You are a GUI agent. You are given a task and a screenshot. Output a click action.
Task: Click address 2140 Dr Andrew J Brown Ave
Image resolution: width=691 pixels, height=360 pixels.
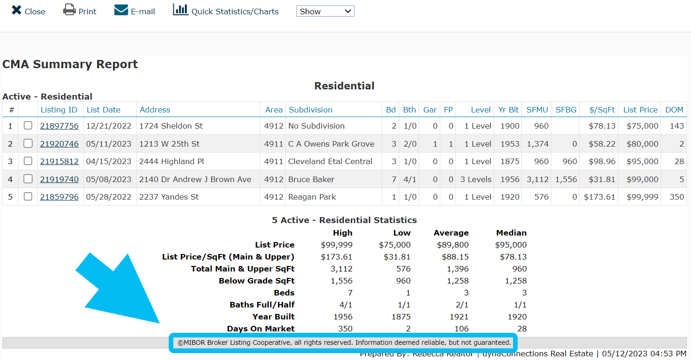tap(195, 179)
